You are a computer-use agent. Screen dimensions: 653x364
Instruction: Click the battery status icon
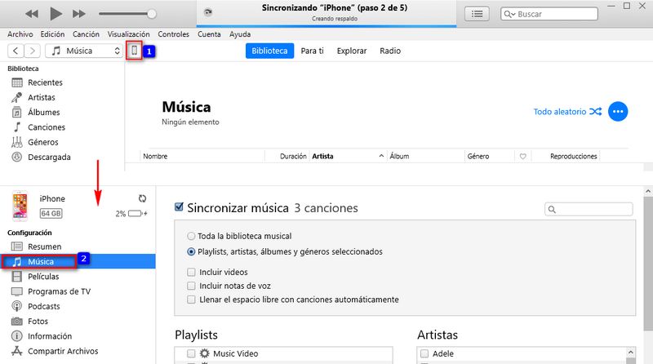(137, 214)
